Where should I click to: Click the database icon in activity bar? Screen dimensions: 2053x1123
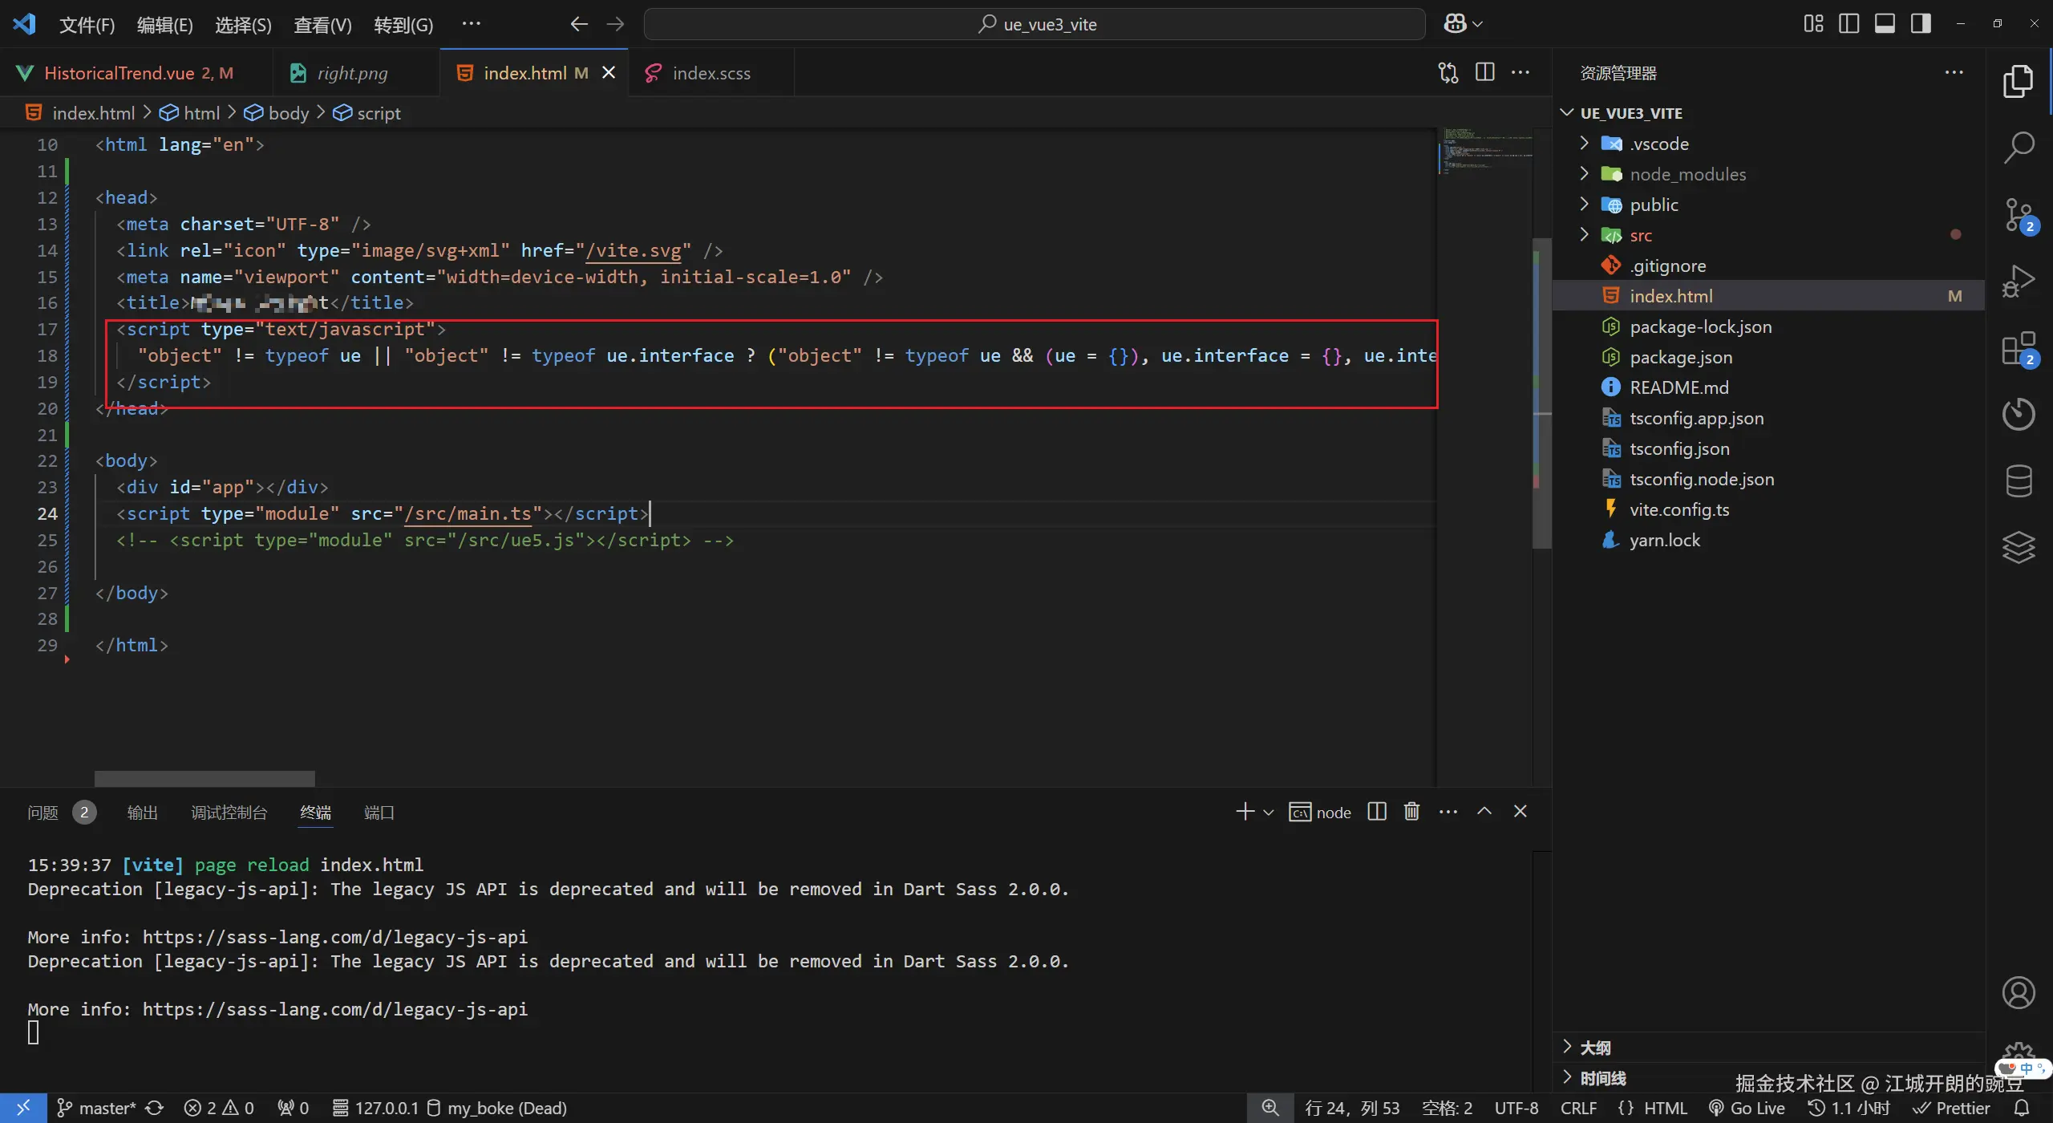pos(2018,481)
